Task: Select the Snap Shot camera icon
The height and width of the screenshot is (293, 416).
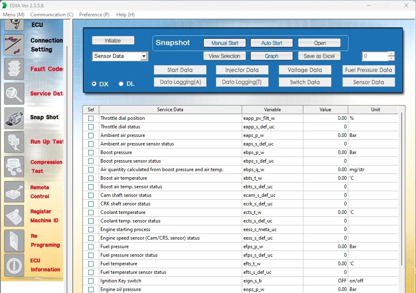Action: pos(14,118)
